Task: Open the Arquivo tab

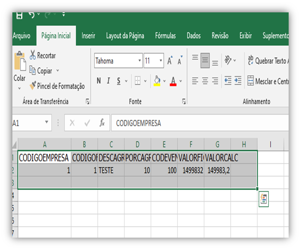Action: click(x=22, y=36)
